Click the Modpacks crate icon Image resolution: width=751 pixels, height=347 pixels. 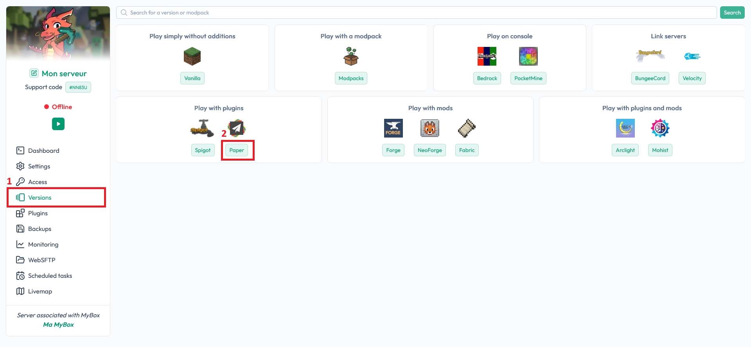point(351,56)
